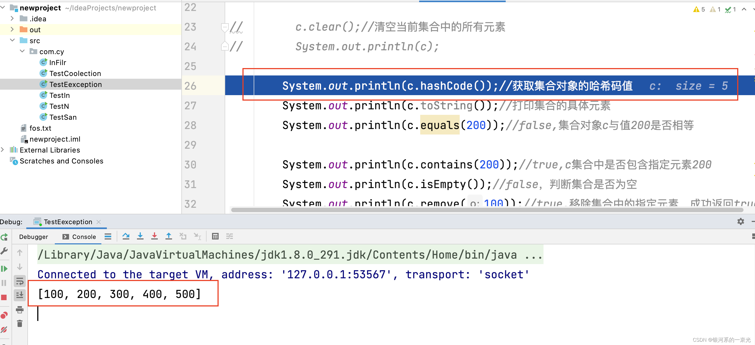Click weak warnings count indicator
755x345 pixels.
click(715, 9)
